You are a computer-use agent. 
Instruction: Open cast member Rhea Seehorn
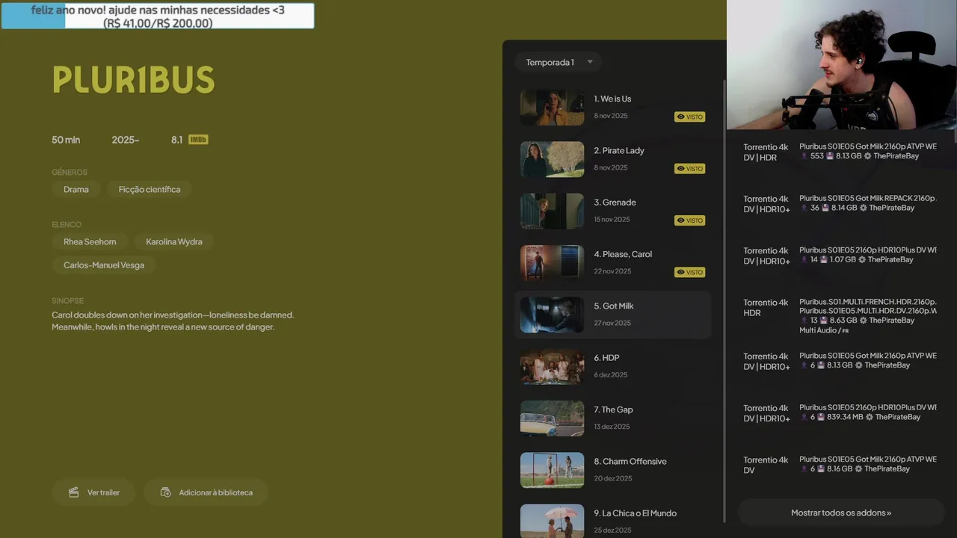click(x=90, y=242)
